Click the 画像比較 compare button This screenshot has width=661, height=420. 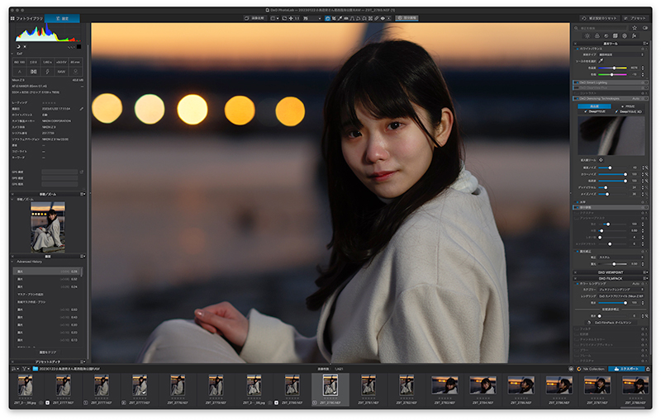click(254, 18)
